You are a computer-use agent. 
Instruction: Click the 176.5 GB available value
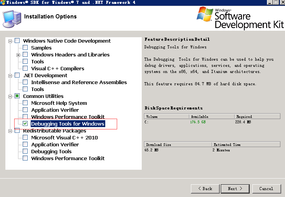pos(198,122)
